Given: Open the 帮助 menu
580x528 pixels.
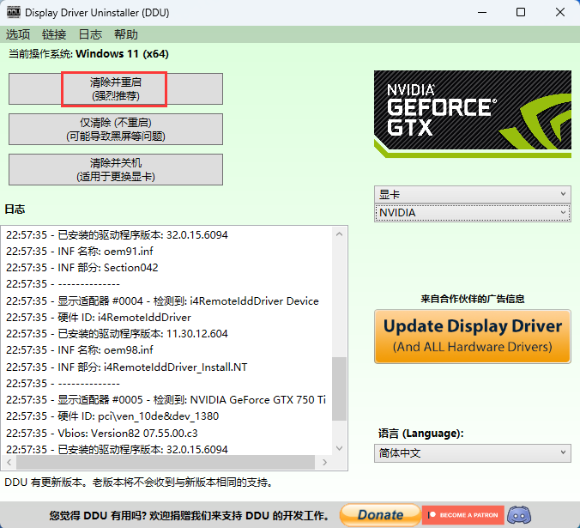Looking at the screenshot, I should 125,34.
